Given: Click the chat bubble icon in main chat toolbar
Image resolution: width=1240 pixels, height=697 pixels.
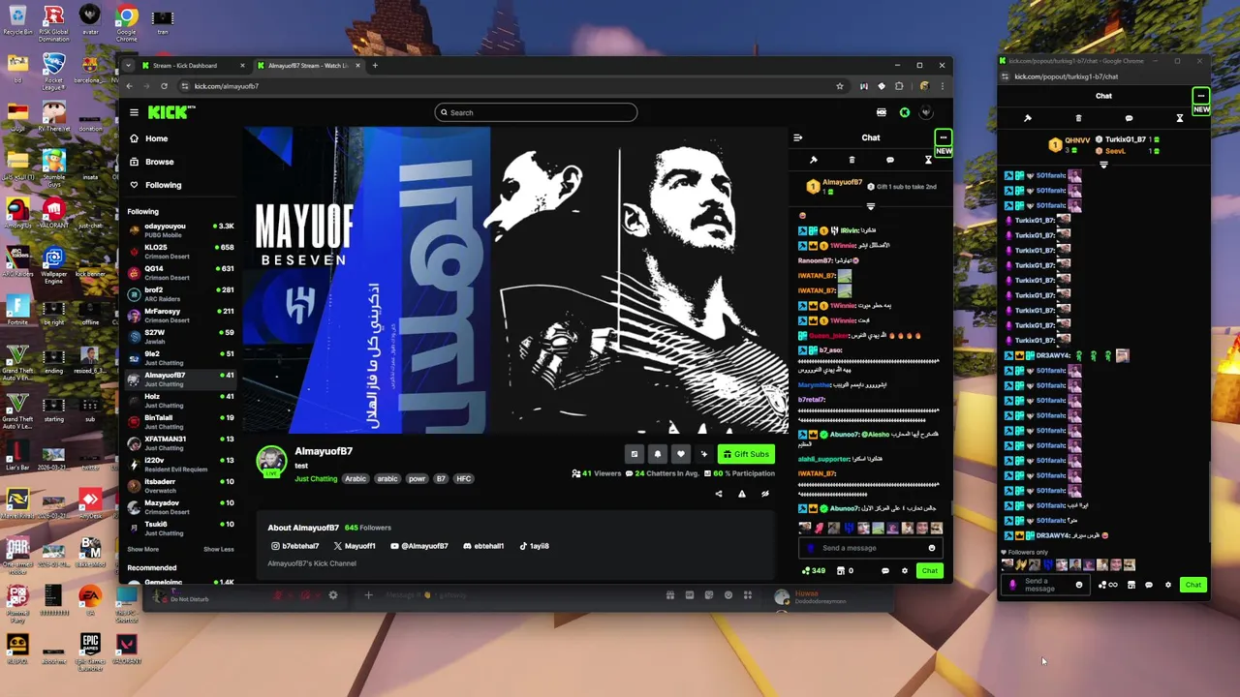Looking at the screenshot, I should pos(890,160).
